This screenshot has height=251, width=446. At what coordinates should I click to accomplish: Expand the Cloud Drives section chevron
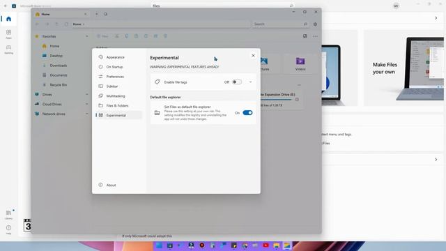(x=86, y=104)
